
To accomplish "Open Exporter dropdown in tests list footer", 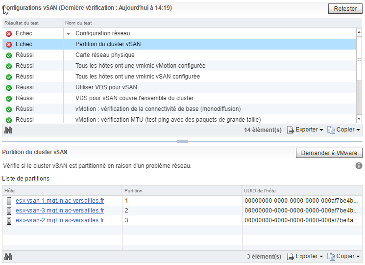I will 305,130.
